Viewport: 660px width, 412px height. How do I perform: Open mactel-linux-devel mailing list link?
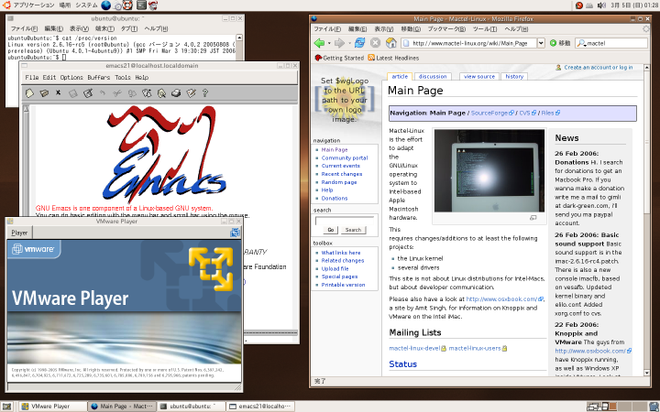[414, 348]
